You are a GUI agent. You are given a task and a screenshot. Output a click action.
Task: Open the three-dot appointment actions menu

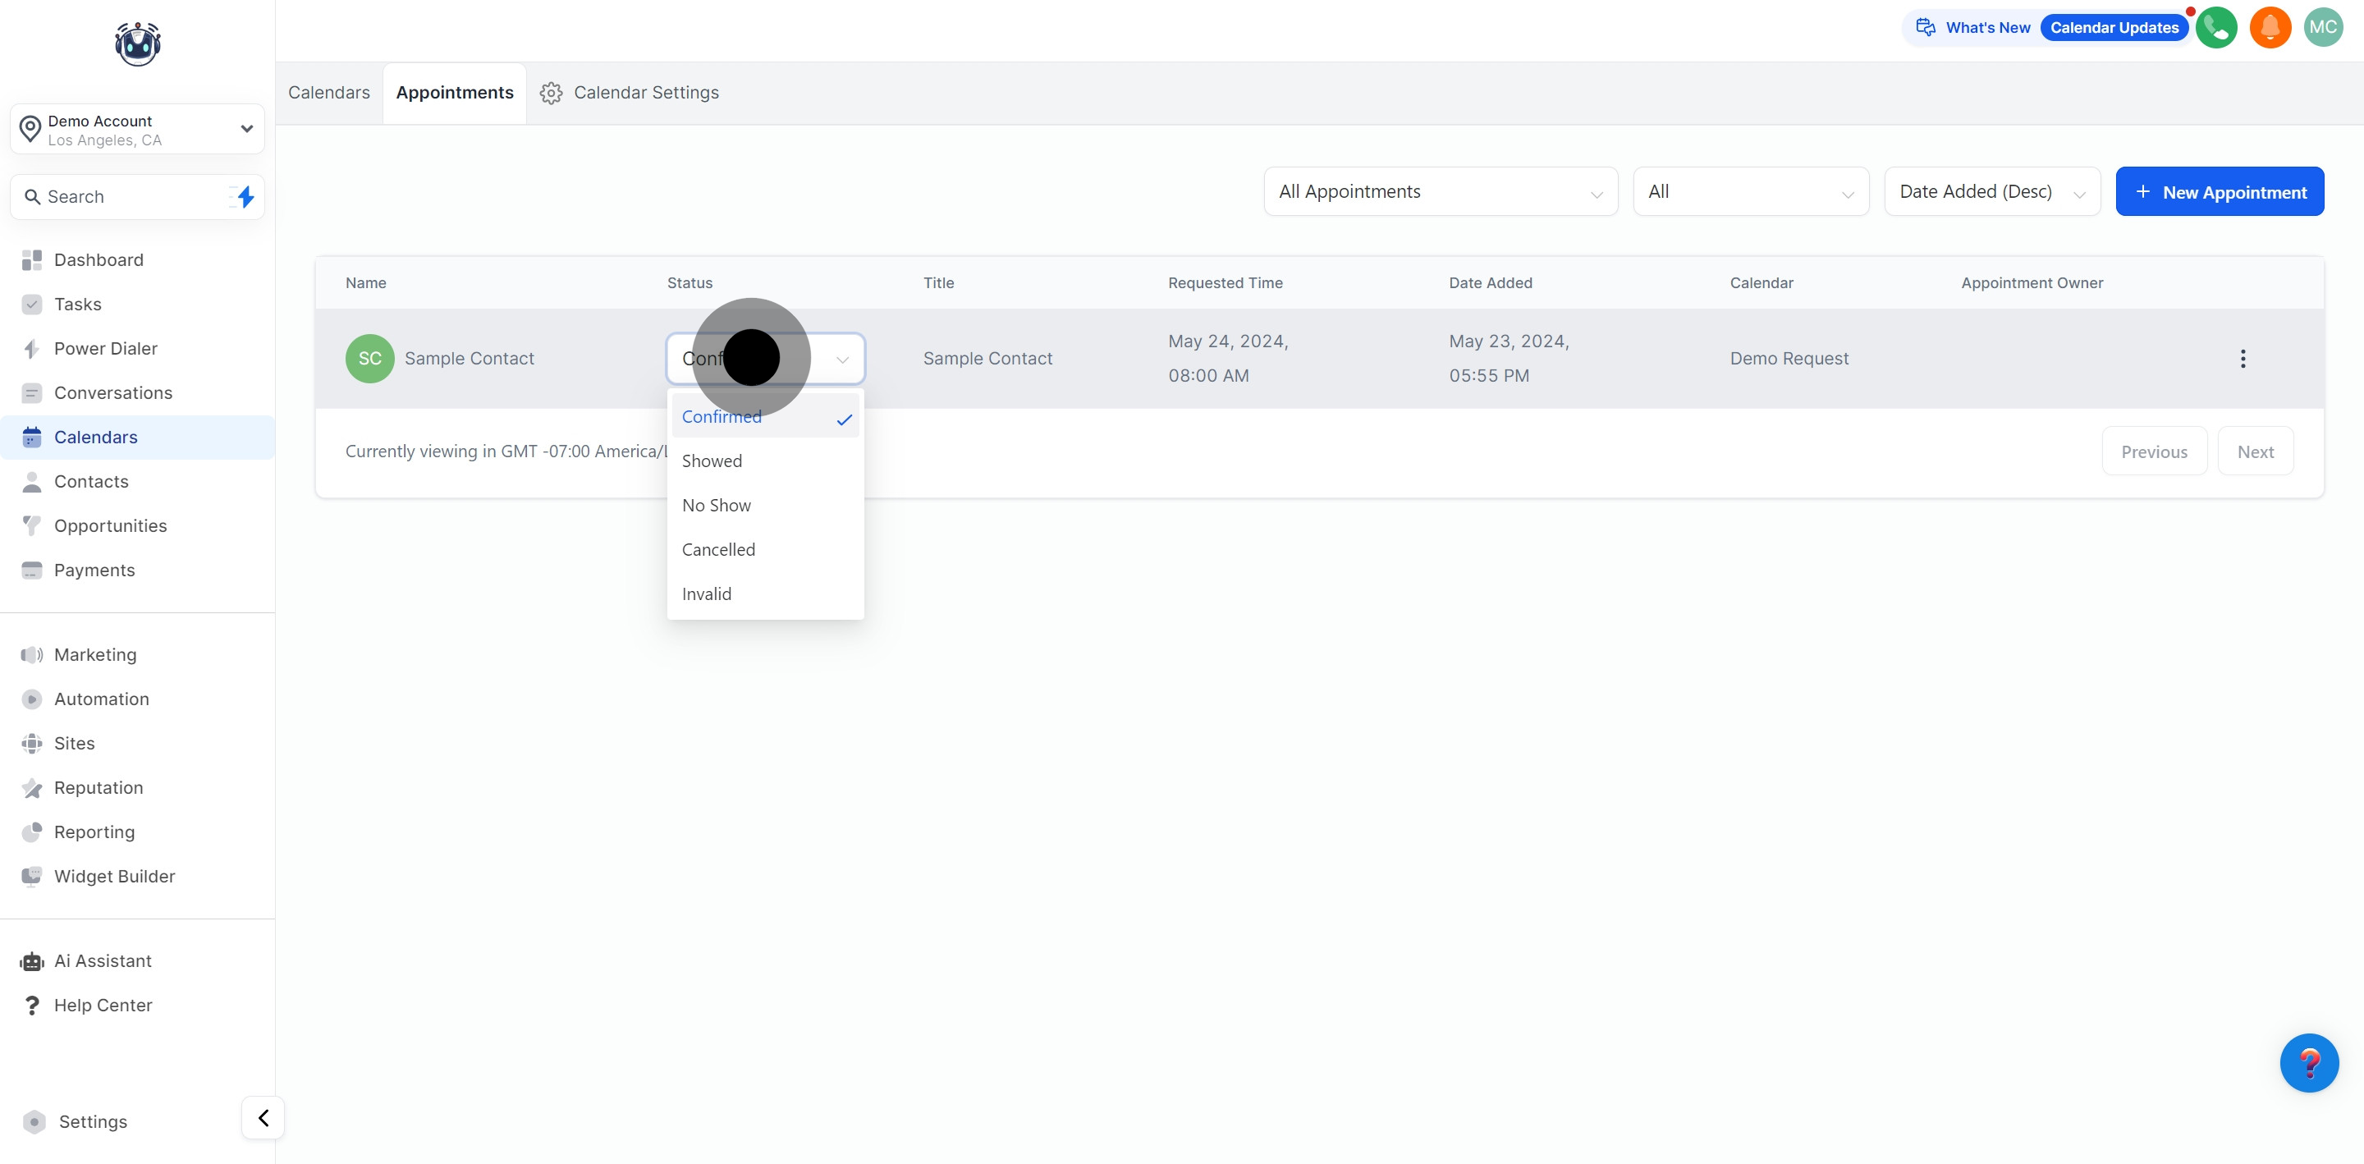[2243, 359]
